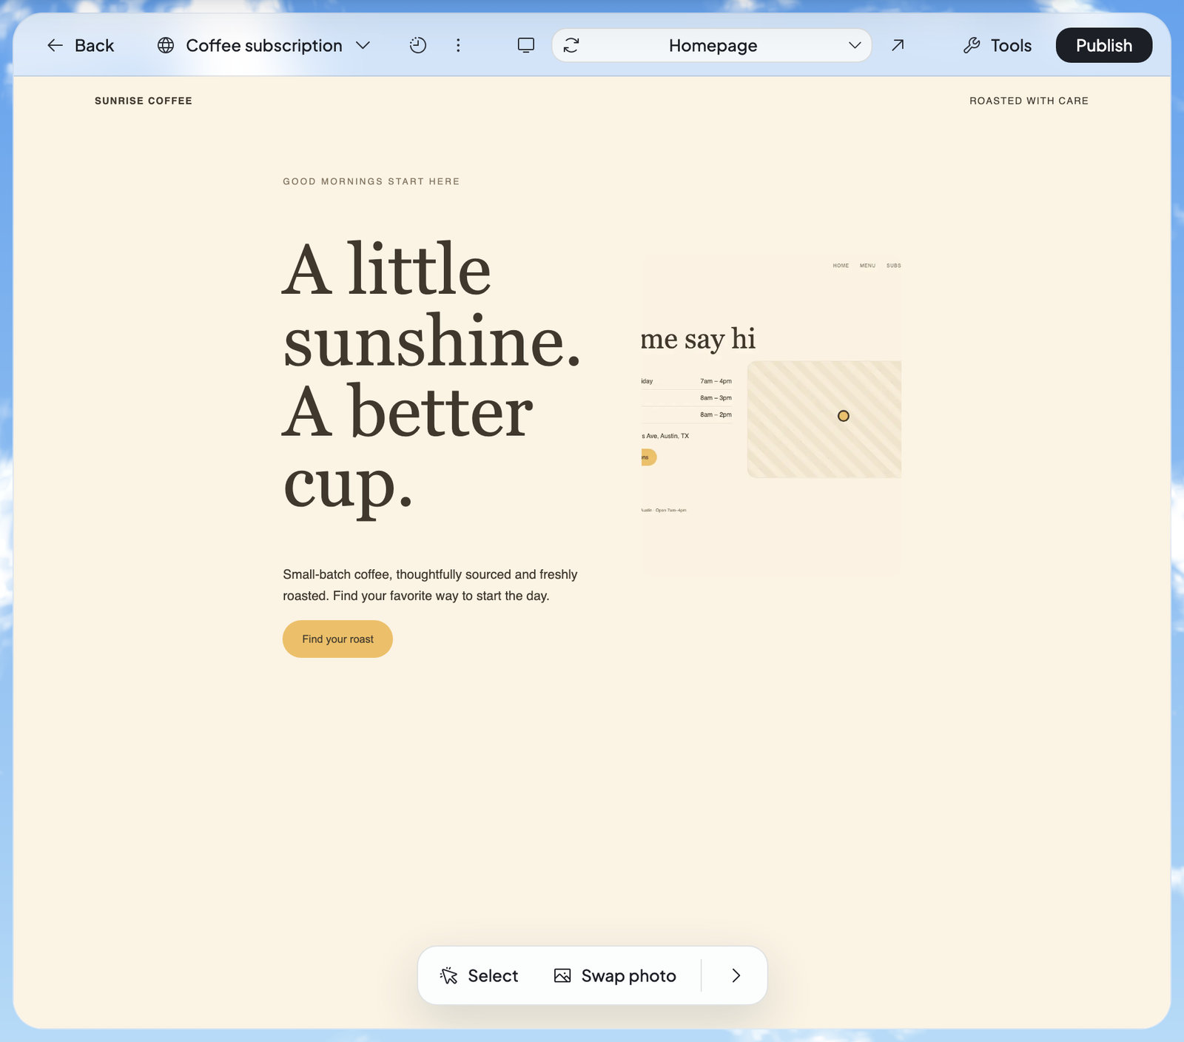Viewport: 1184px width, 1042px height.
Task: Open the three-dot more options menu
Action: coord(458,45)
